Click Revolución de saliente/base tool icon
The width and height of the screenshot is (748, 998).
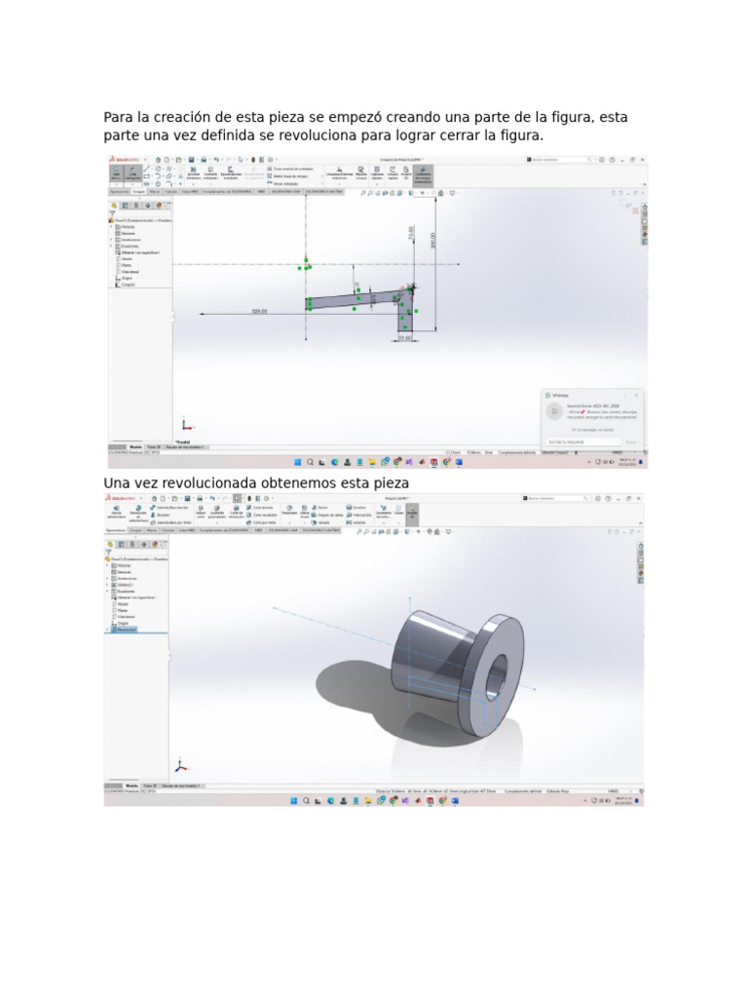138,513
